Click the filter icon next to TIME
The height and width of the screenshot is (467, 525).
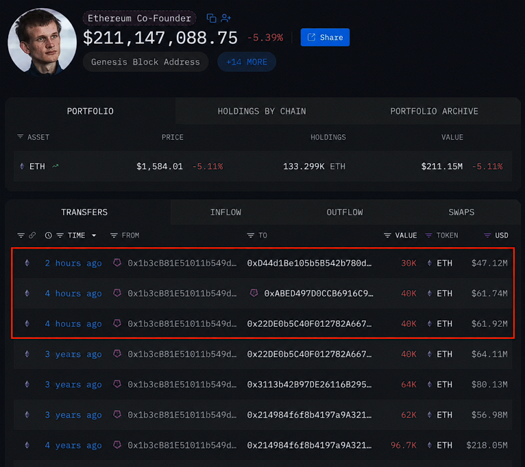pos(60,236)
